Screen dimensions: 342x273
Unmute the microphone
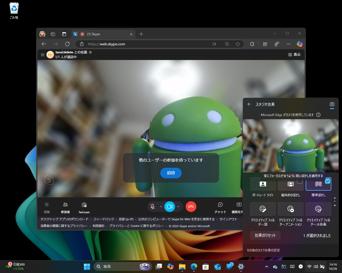(152, 207)
